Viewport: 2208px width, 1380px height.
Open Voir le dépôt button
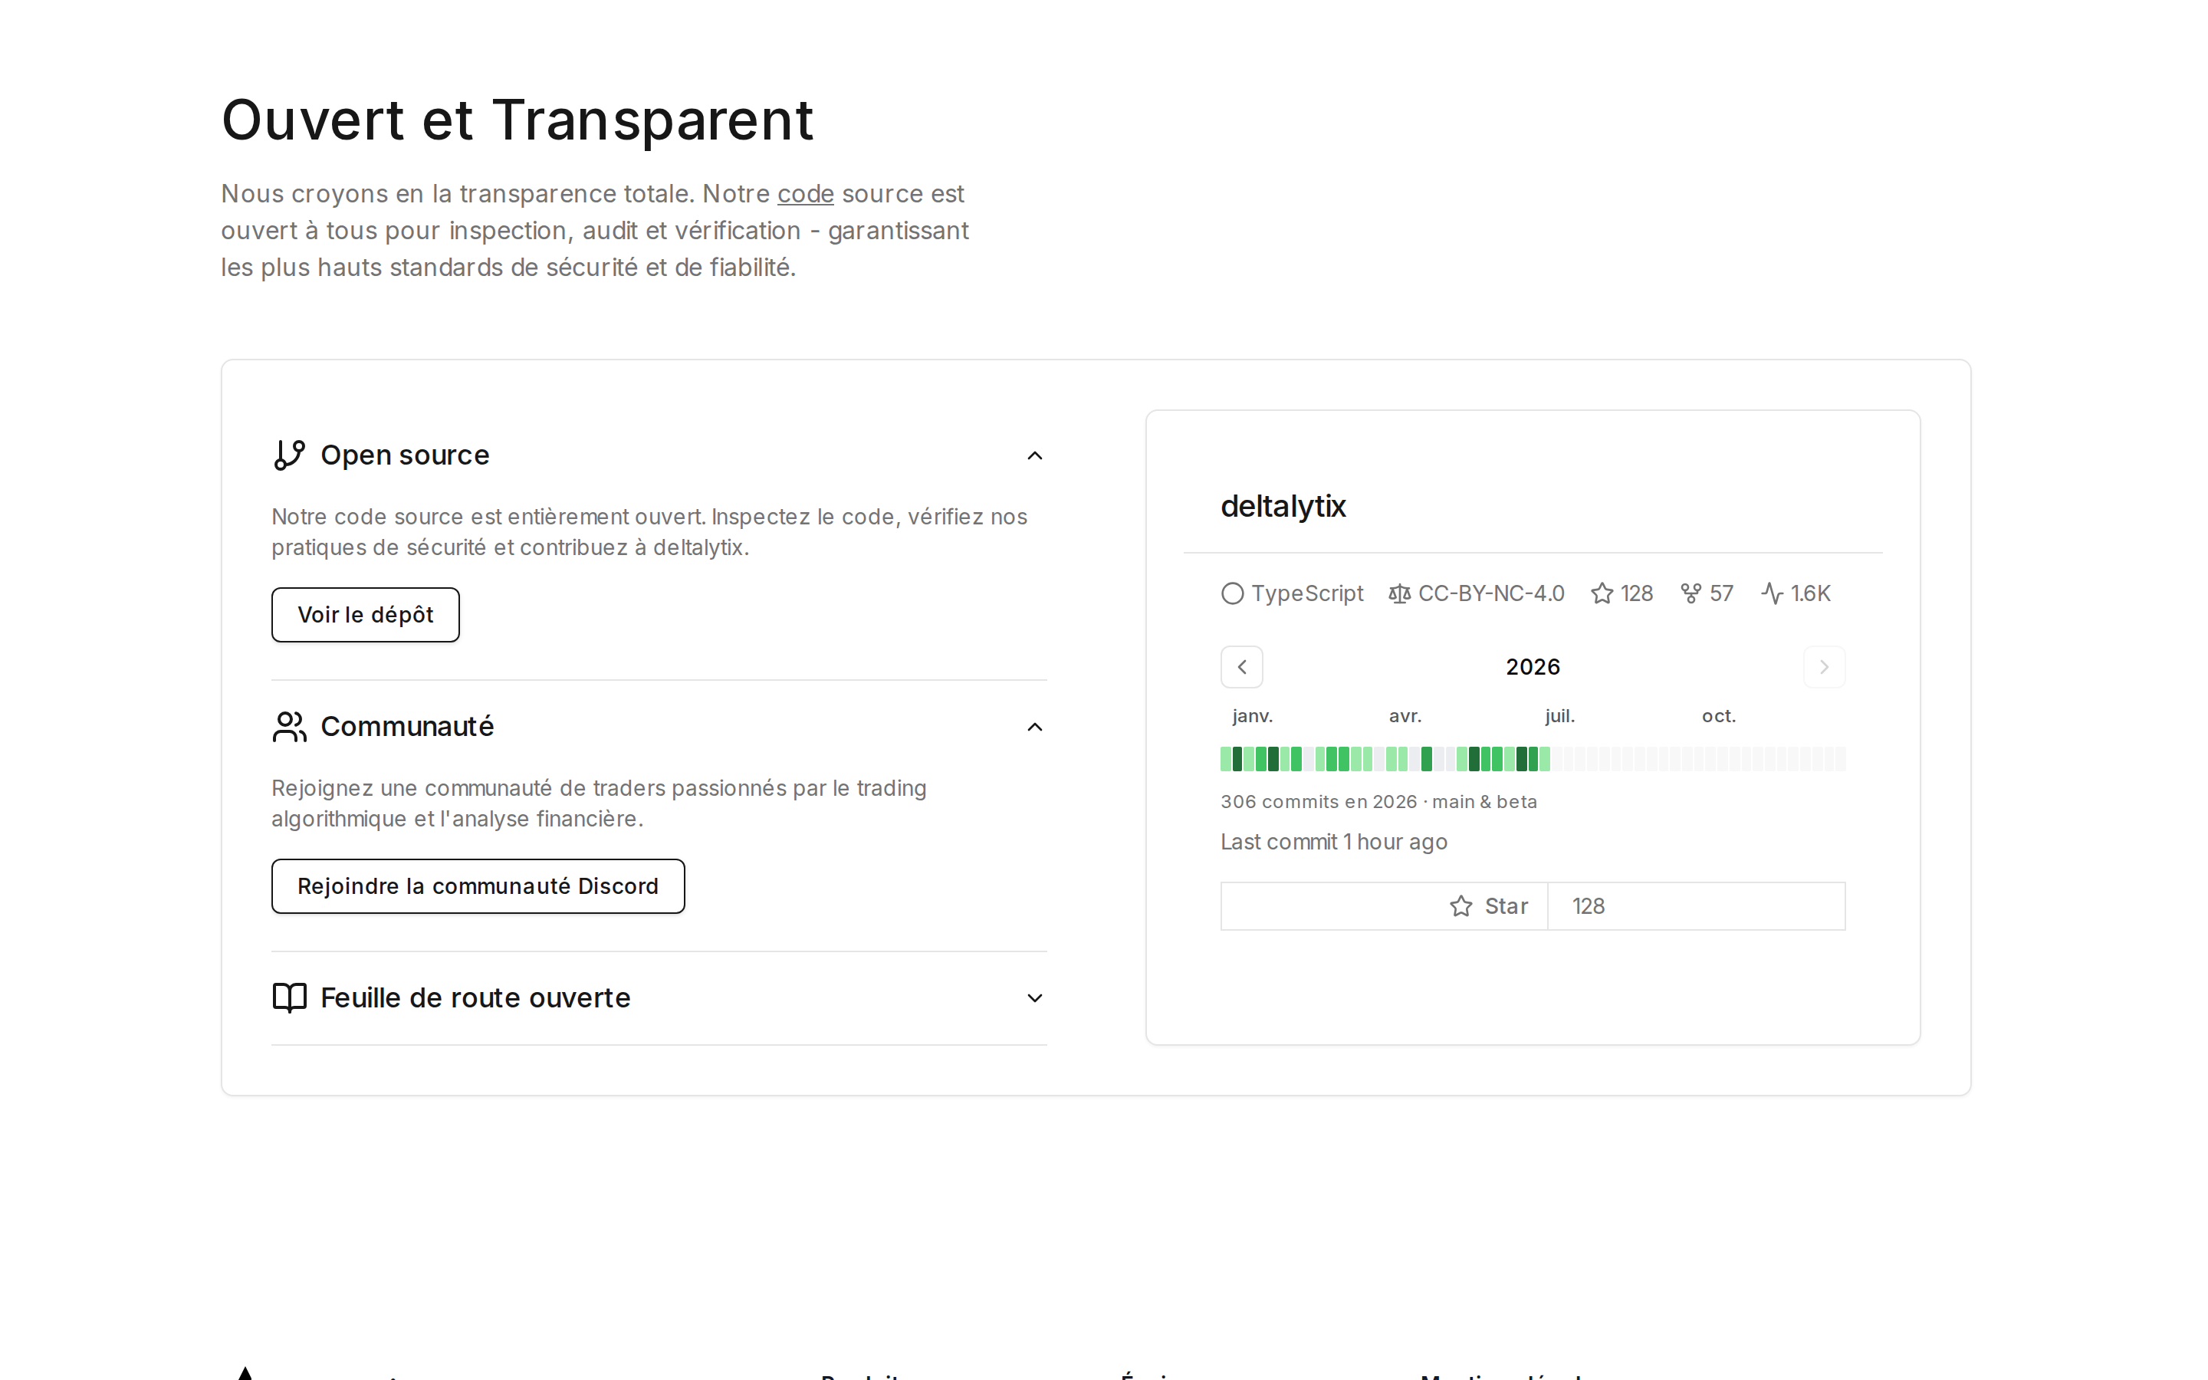click(365, 615)
